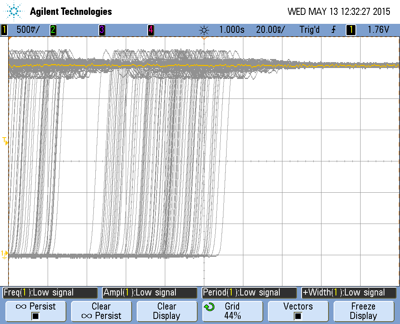Click the trigger source channel 1 badge

pyautogui.click(x=351, y=30)
